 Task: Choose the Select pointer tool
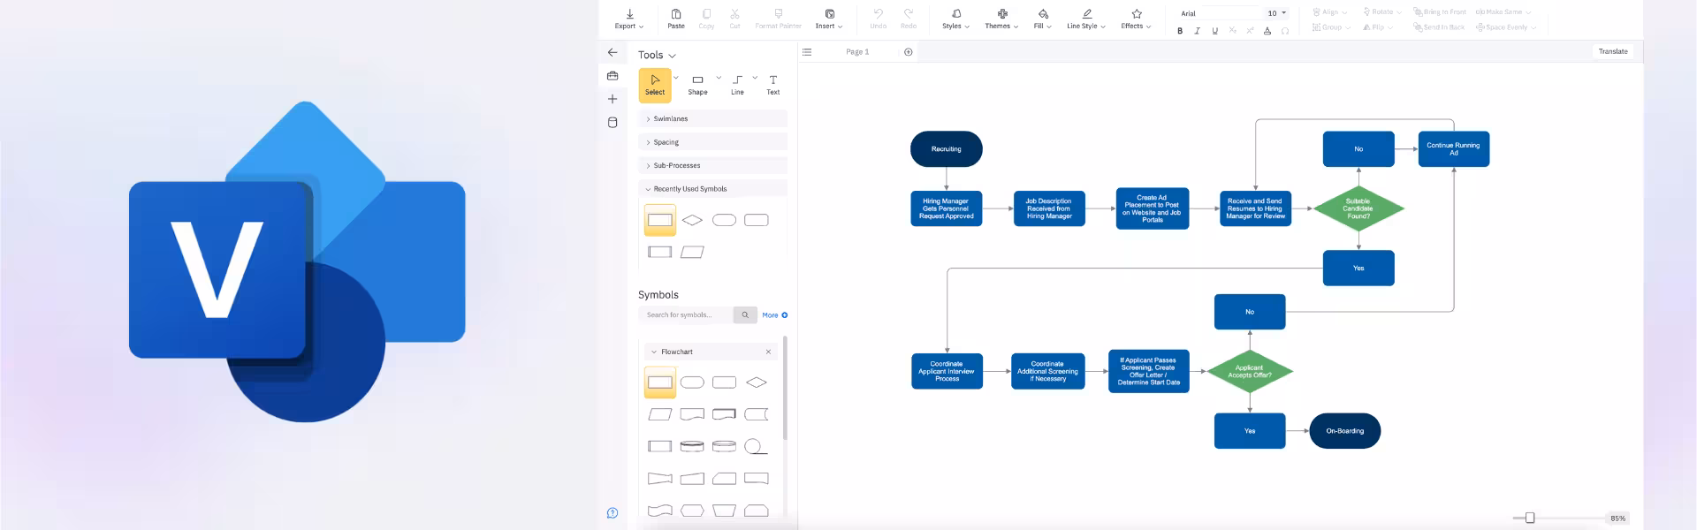pos(655,85)
